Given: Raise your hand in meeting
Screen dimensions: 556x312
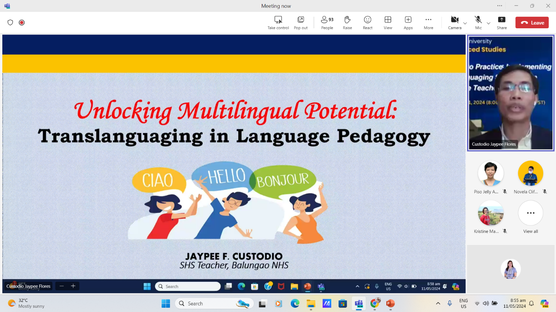Looking at the screenshot, I should [347, 20].
